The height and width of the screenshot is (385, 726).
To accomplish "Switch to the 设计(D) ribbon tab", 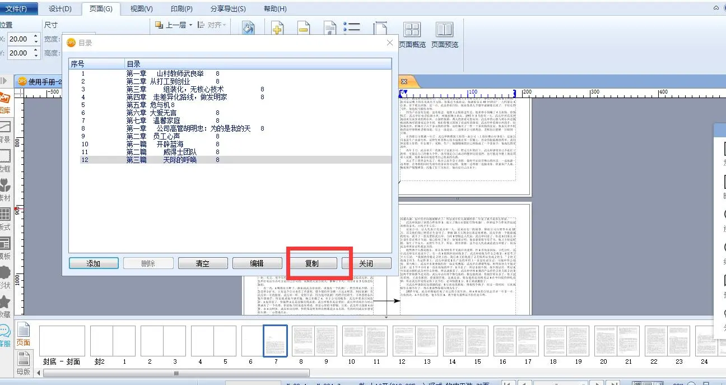I will (x=60, y=9).
